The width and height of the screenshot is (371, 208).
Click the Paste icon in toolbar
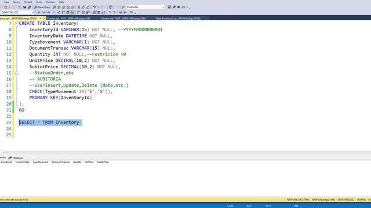click(x=88, y=7)
